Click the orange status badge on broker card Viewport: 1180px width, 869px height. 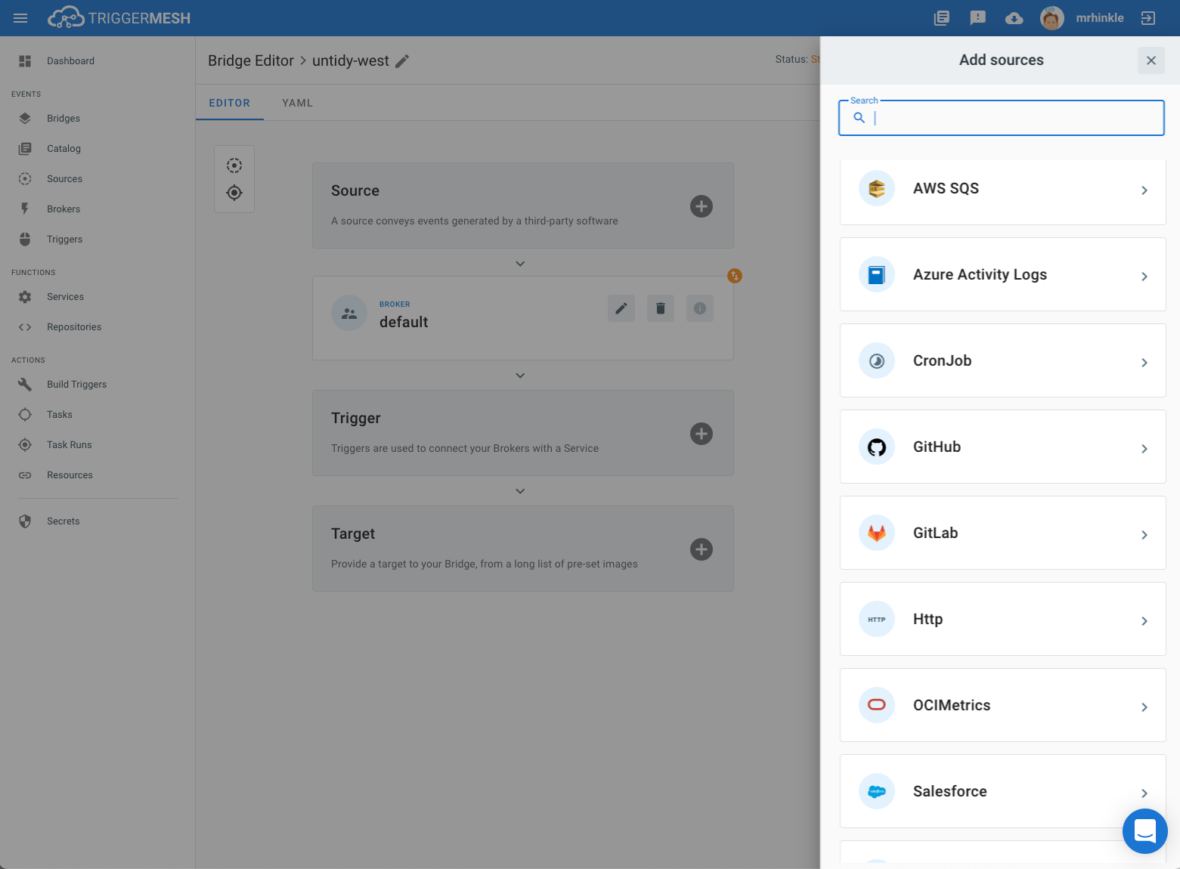click(x=734, y=276)
